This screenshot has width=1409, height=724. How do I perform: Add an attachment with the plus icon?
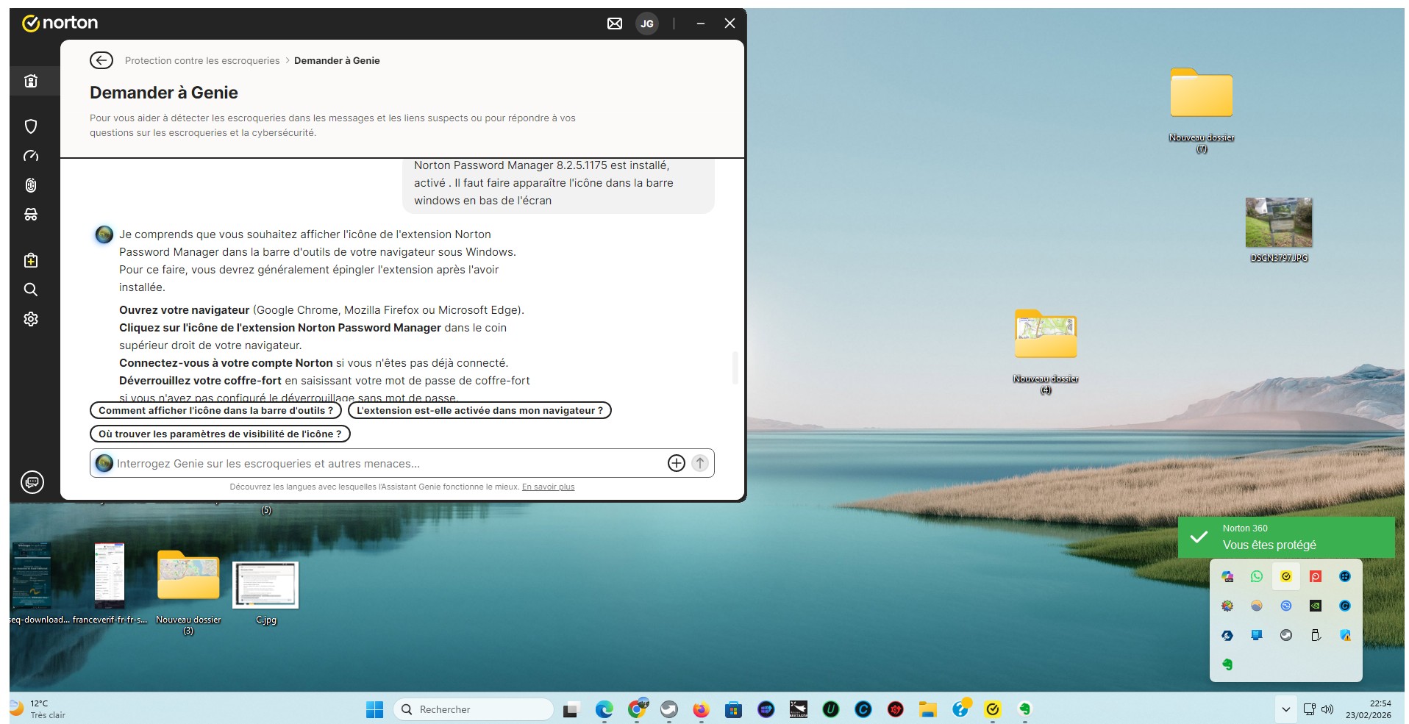pos(677,463)
